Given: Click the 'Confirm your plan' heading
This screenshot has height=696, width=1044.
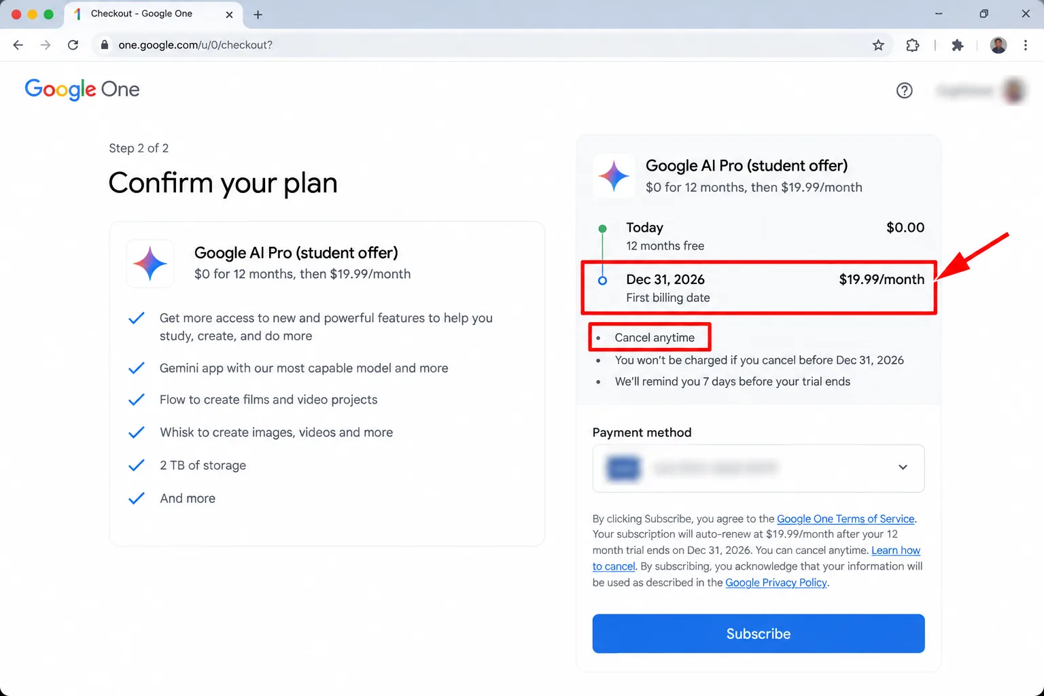Looking at the screenshot, I should click(x=223, y=183).
